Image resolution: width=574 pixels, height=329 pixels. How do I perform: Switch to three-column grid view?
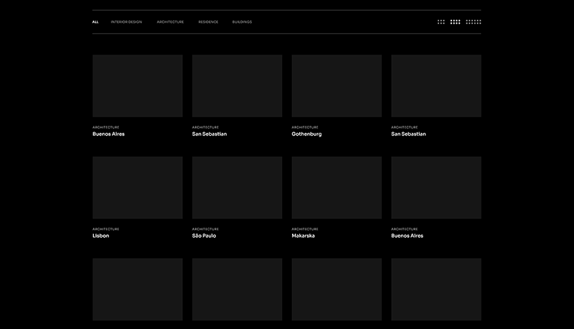(441, 22)
